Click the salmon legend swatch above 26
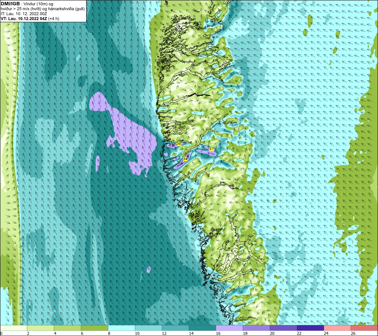 coord(364,328)
